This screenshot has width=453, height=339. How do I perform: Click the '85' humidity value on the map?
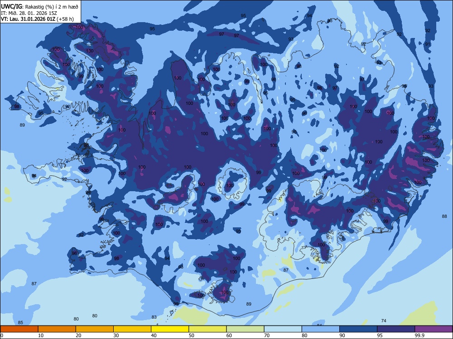pyautogui.click(x=20, y=323)
